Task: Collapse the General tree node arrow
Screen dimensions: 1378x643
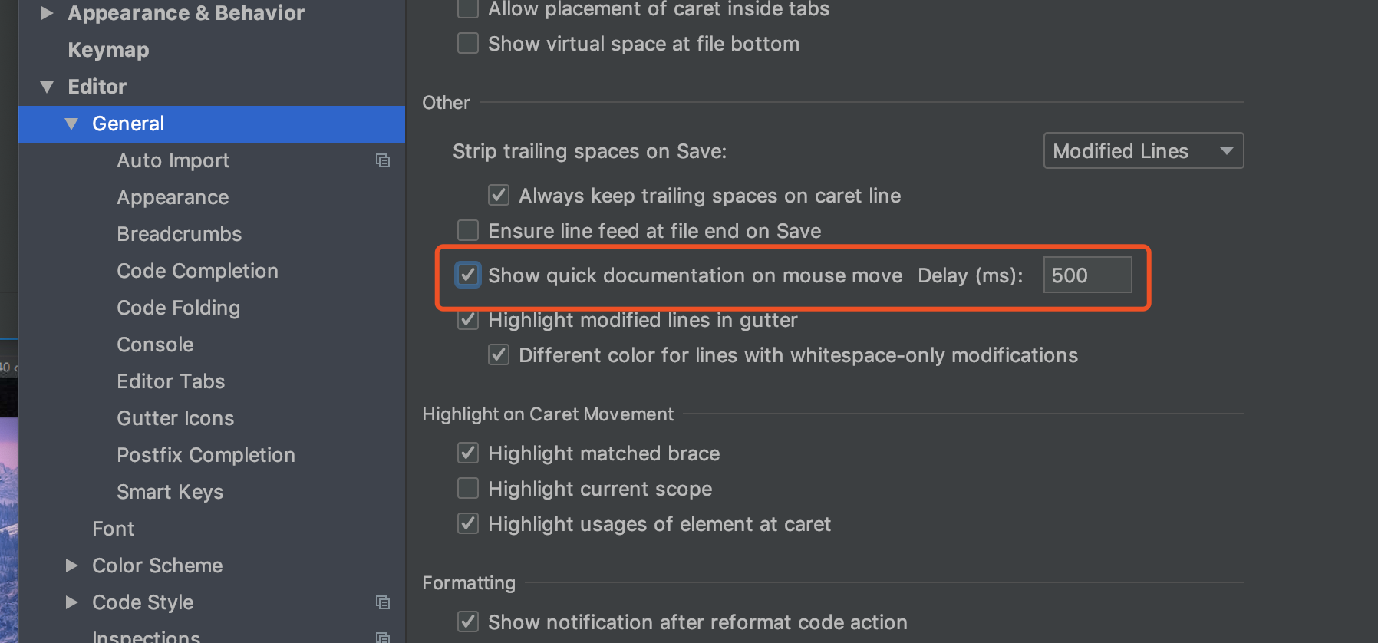Action: click(x=71, y=124)
